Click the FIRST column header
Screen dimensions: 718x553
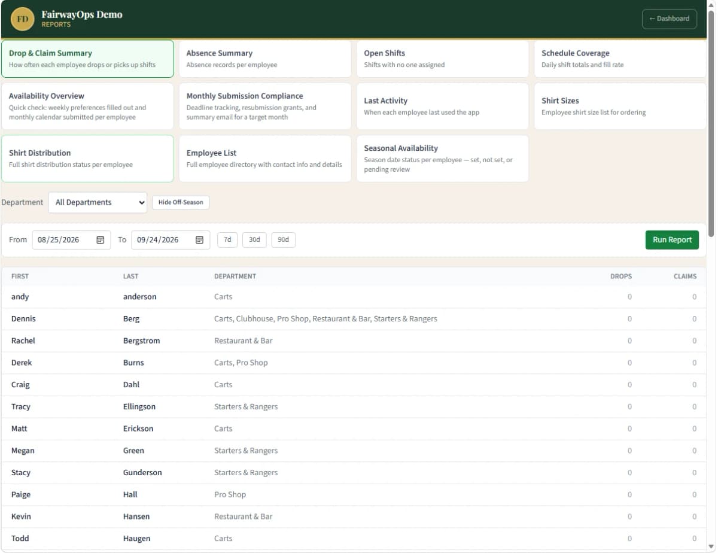click(x=20, y=276)
